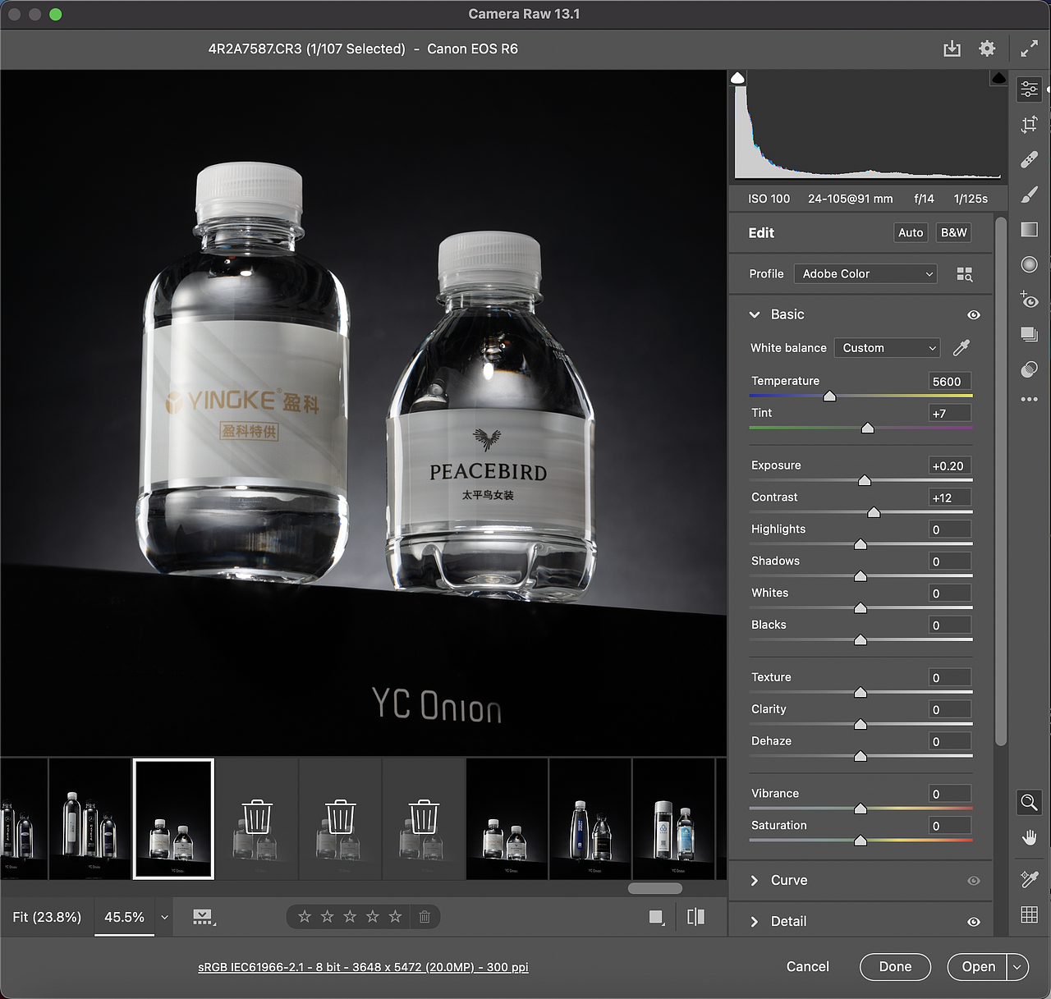Click the Exposure value field +0.20

[x=950, y=466]
